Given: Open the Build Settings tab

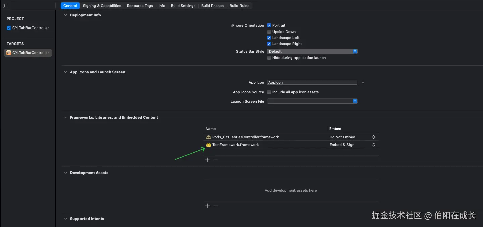Looking at the screenshot, I should (183, 6).
